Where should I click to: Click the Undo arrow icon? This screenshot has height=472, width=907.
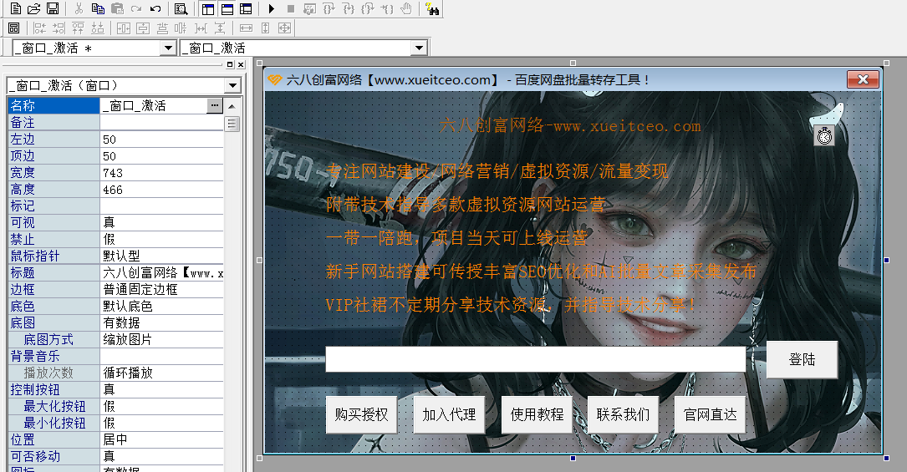click(155, 8)
